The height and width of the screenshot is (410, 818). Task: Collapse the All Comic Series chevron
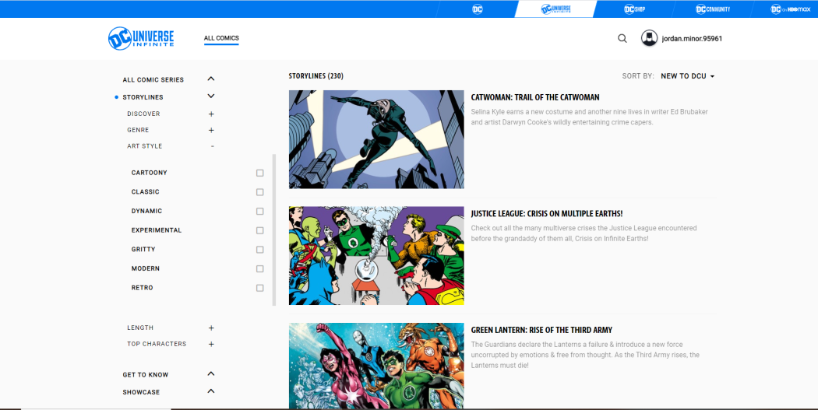(211, 79)
